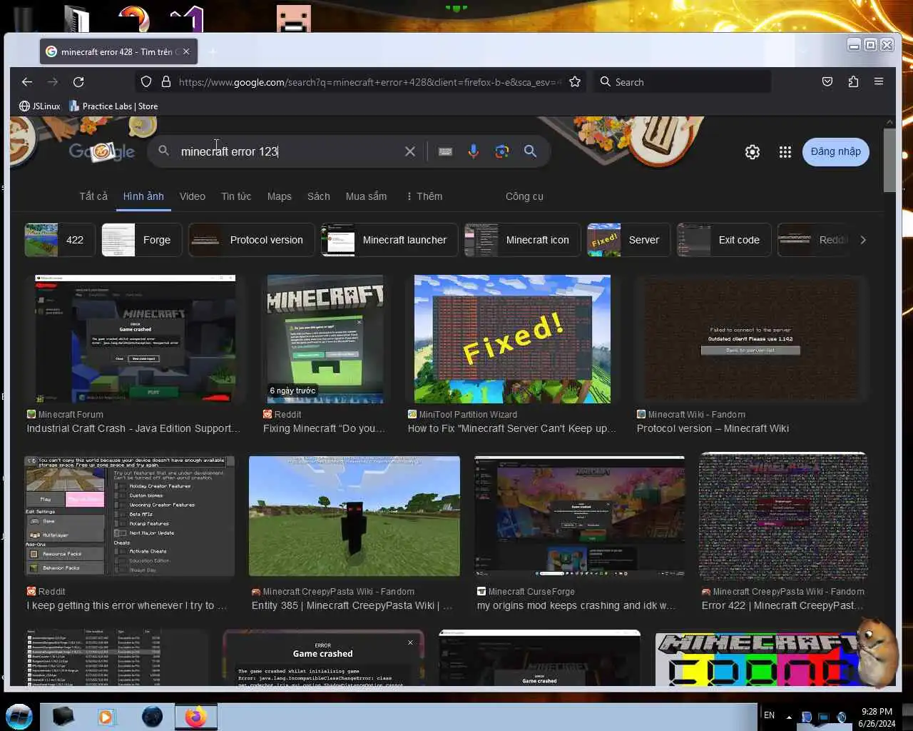This screenshot has height=731, width=913.
Task: Clear the Google search box with X
Action: (410, 151)
